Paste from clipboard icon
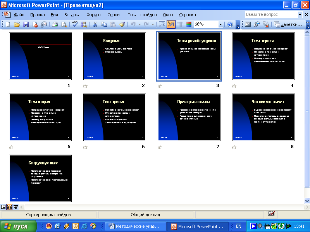 pos(113,24)
